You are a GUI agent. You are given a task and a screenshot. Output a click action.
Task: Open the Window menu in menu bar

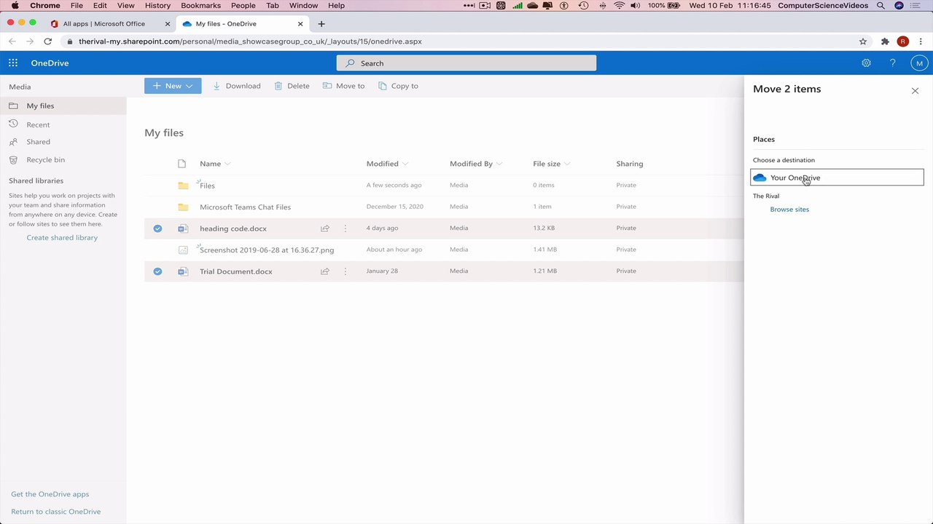click(x=303, y=6)
